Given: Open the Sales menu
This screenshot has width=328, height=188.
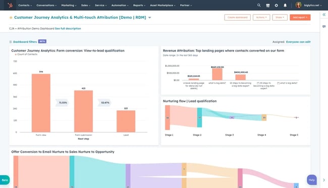Looking at the screenshot, I should pos(86,5).
